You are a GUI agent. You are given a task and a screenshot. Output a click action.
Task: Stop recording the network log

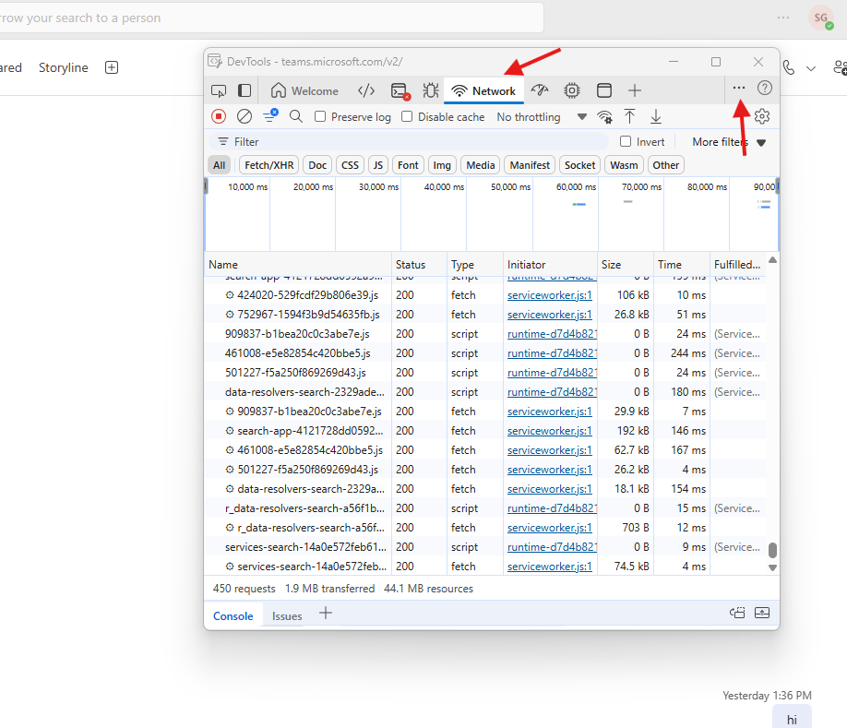[219, 116]
